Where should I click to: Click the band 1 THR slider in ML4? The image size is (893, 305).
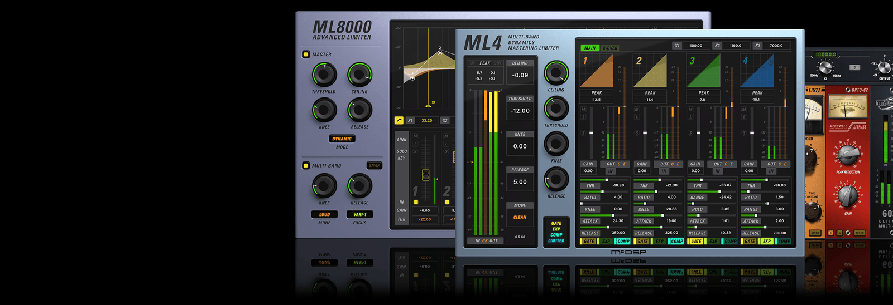coord(604,180)
